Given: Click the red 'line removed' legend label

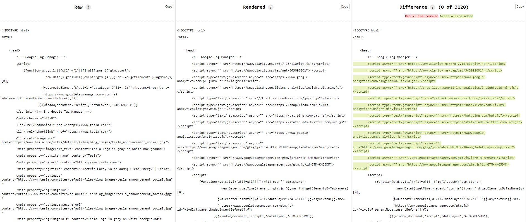Looking at the screenshot, I should (421, 16).
